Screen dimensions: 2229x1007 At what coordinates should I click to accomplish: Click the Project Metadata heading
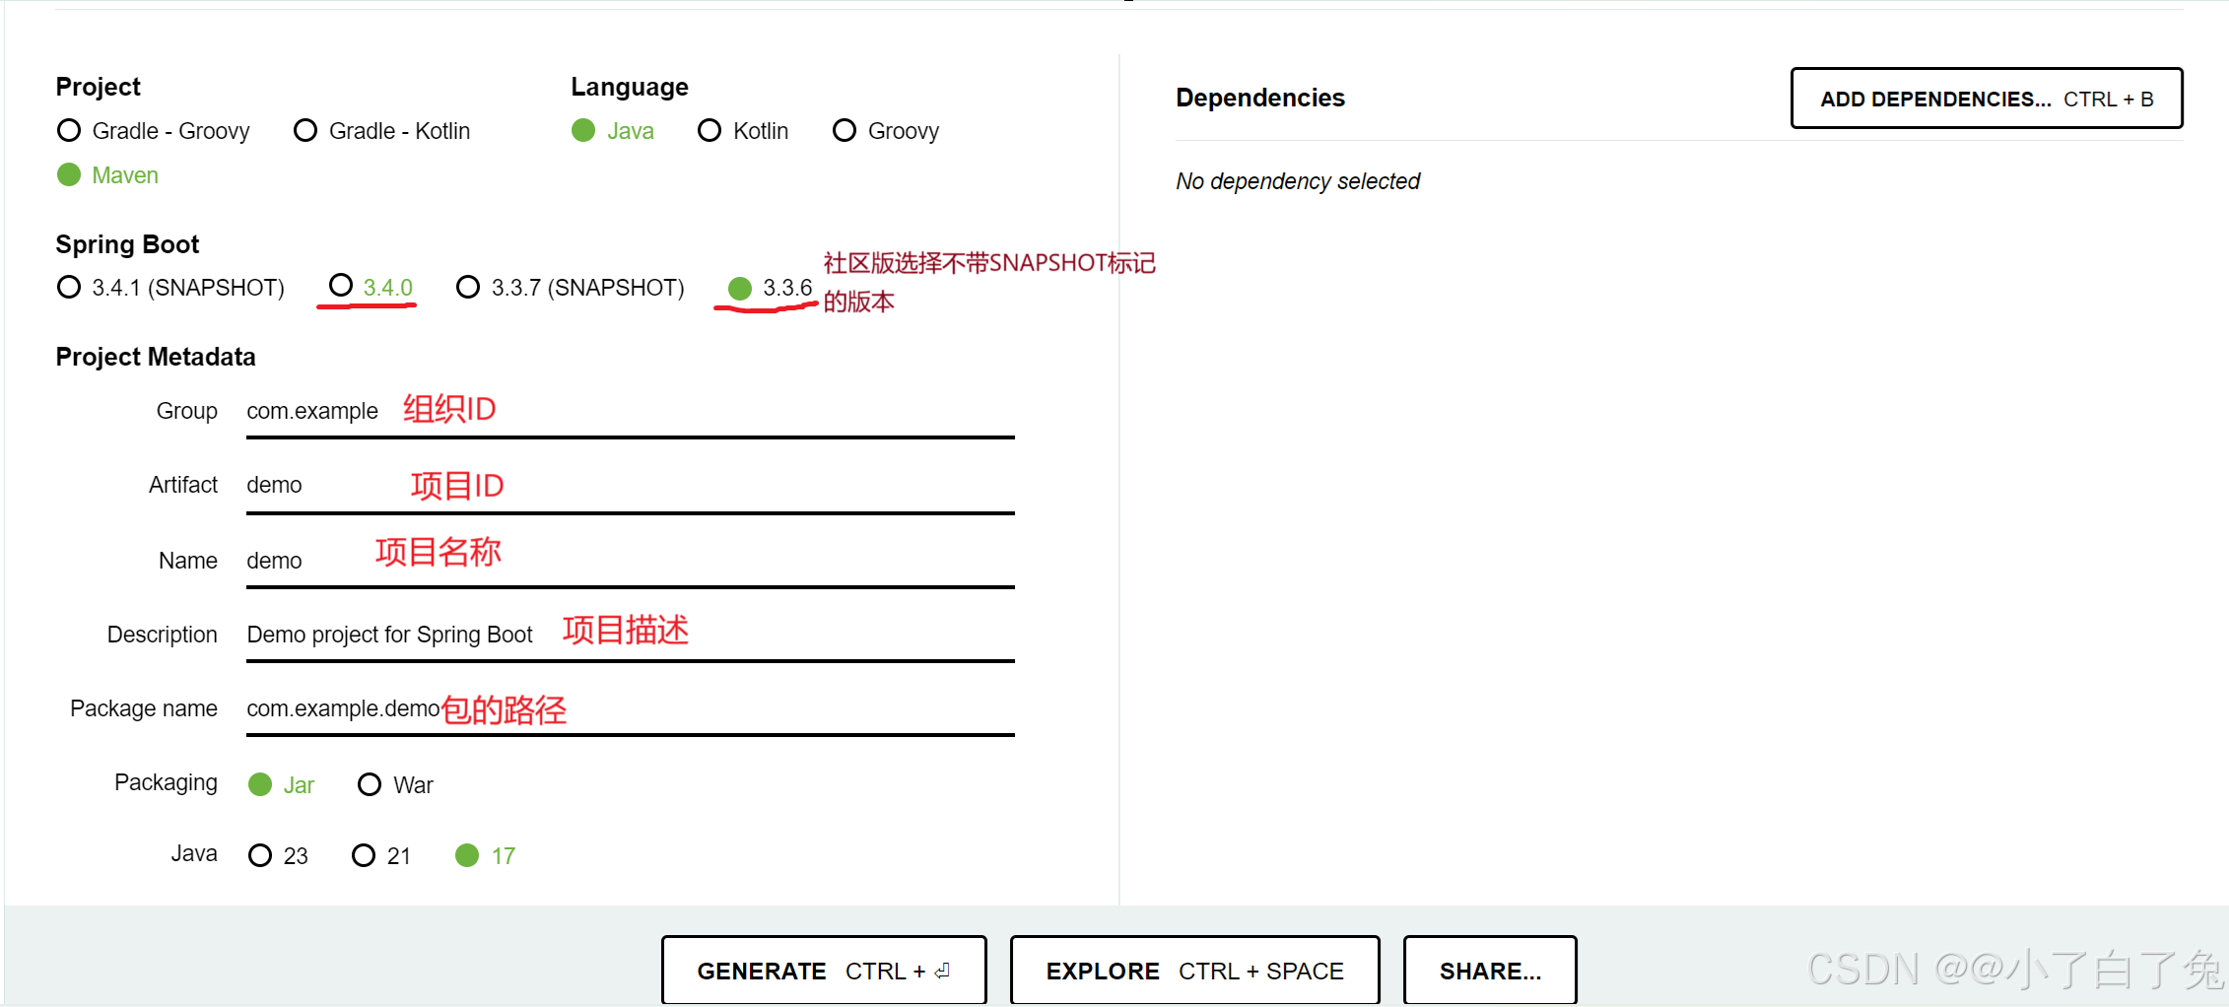[156, 357]
